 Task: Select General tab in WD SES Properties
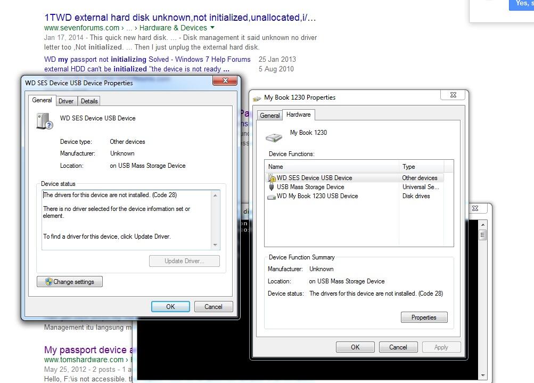[42, 100]
